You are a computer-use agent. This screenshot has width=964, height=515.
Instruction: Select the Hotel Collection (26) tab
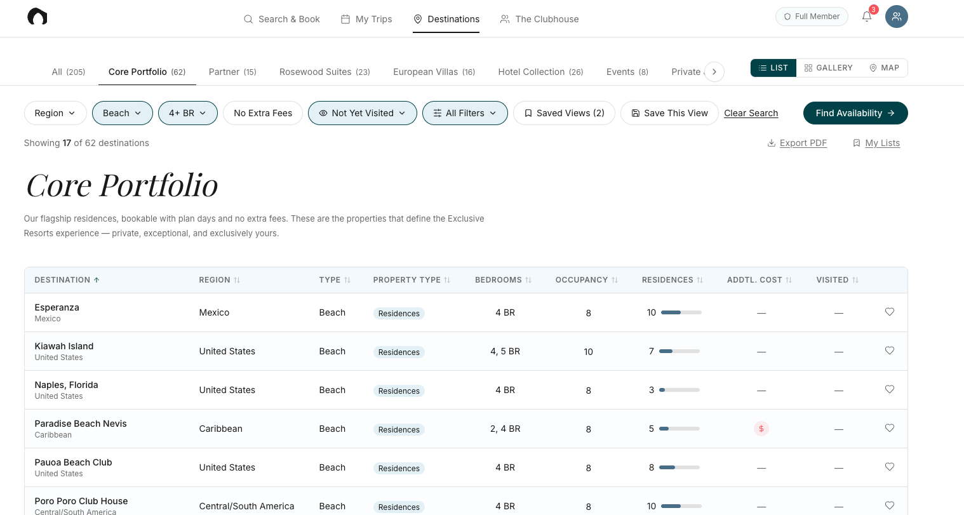click(x=540, y=72)
